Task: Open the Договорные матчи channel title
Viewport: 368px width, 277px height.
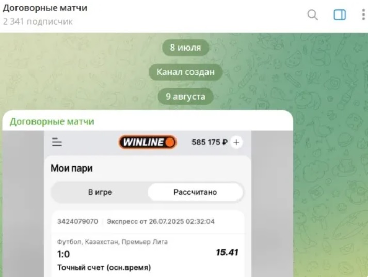Action: [x=45, y=8]
